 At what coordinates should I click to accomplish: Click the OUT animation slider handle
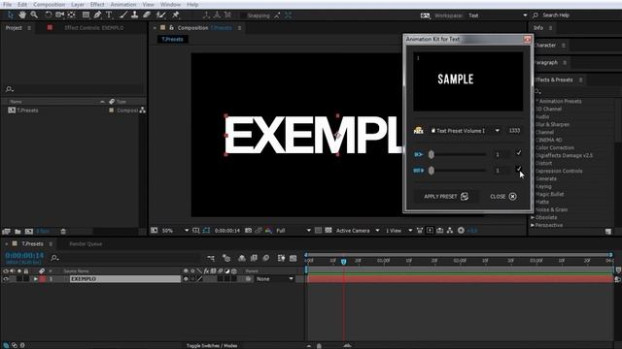[x=432, y=171]
